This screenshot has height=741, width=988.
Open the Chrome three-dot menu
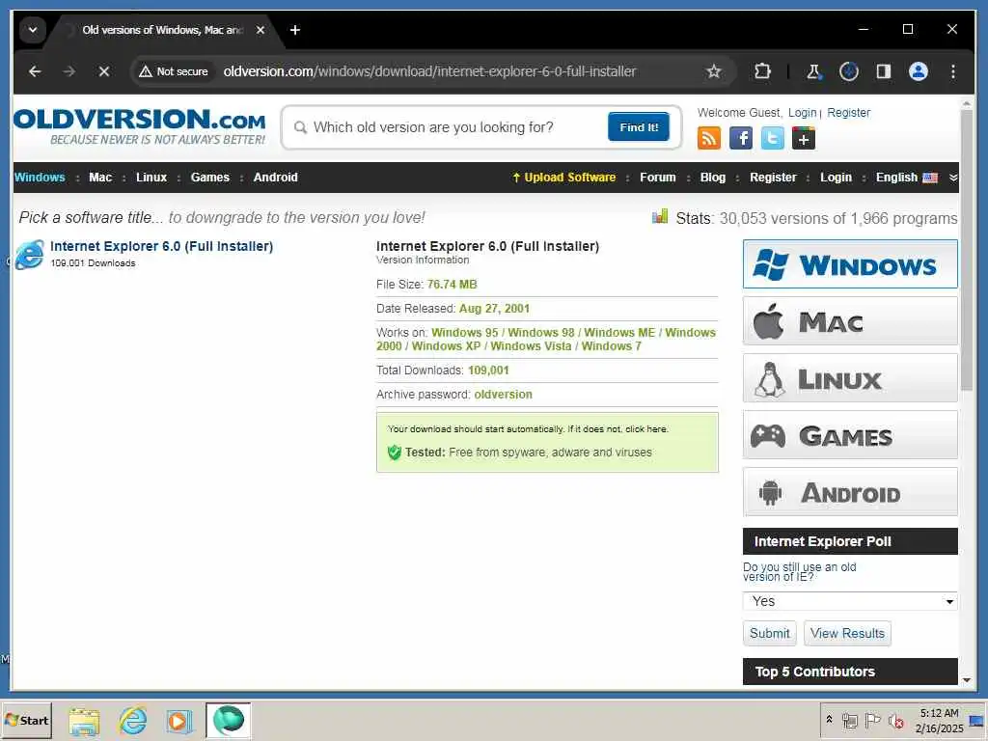[x=952, y=71]
